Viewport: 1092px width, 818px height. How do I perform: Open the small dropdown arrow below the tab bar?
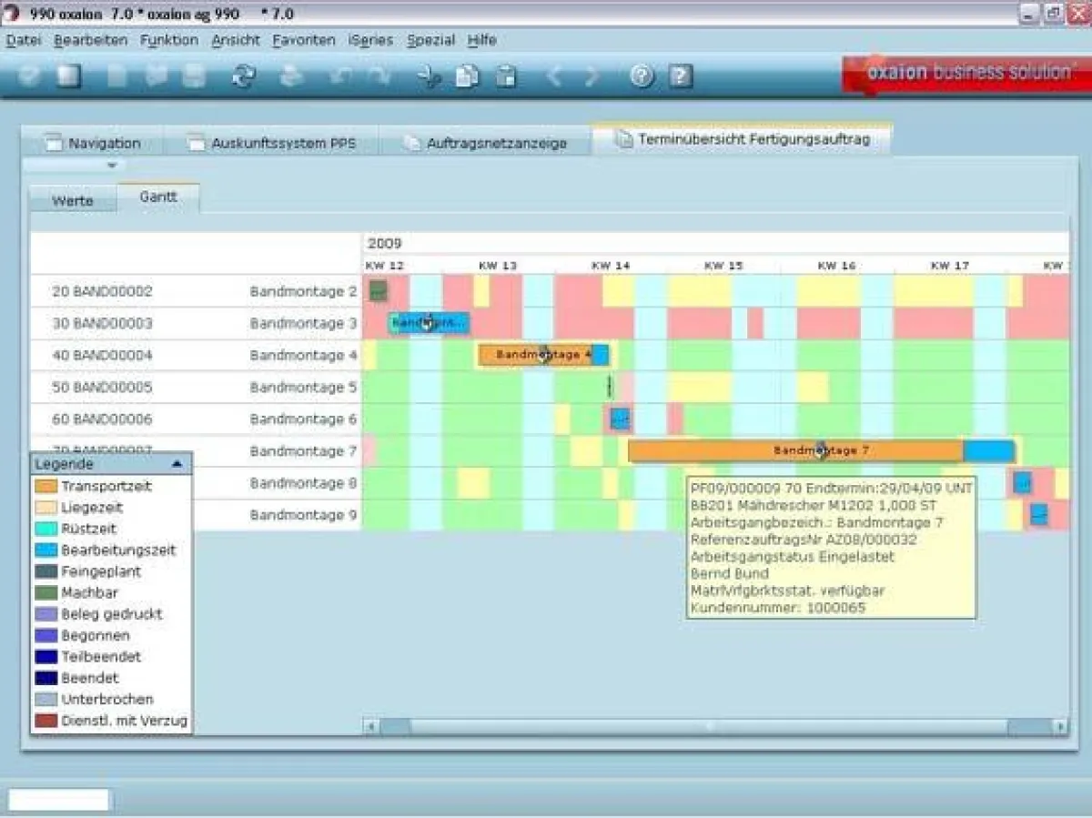coord(113,166)
